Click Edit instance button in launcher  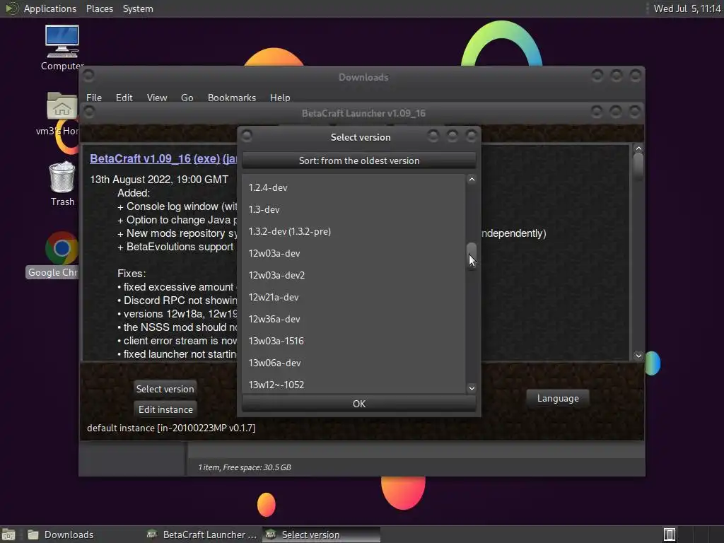coord(165,409)
